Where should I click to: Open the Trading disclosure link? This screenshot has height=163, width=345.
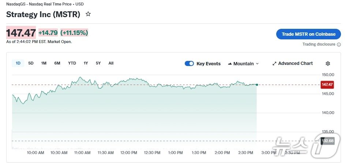pos(319,44)
